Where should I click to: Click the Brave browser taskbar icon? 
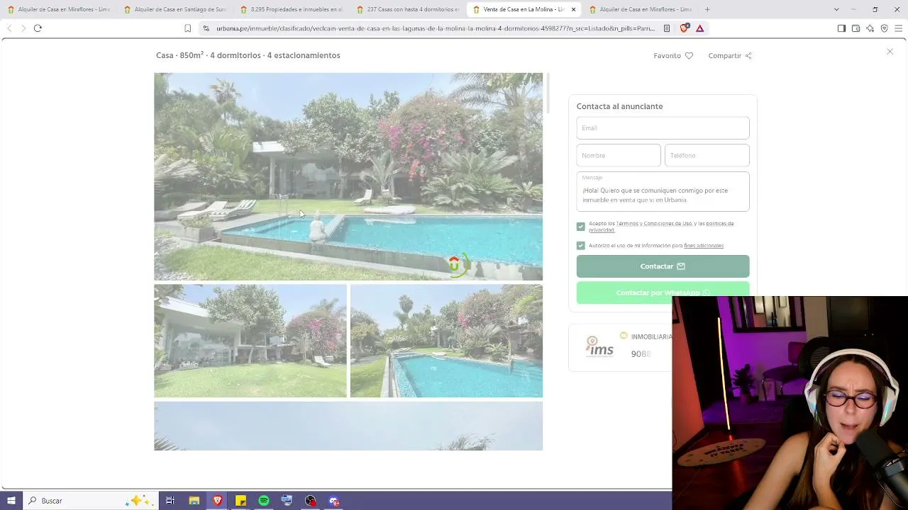click(217, 501)
